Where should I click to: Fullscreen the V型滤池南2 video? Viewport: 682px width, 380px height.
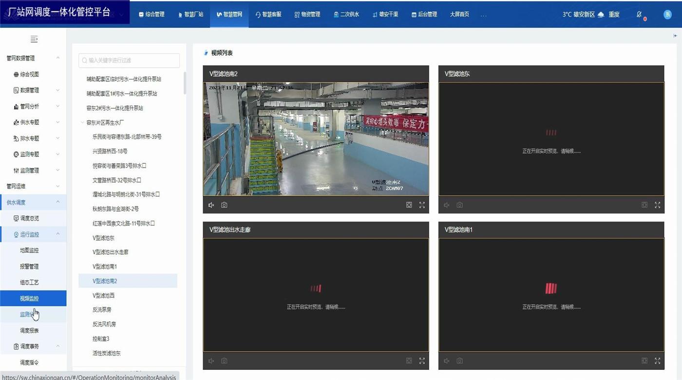pos(422,205)
